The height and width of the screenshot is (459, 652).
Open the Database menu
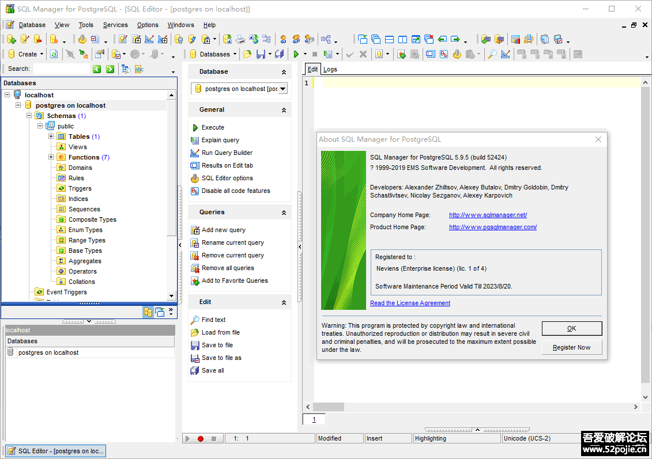pyautogui.click(x=32, y=25)
